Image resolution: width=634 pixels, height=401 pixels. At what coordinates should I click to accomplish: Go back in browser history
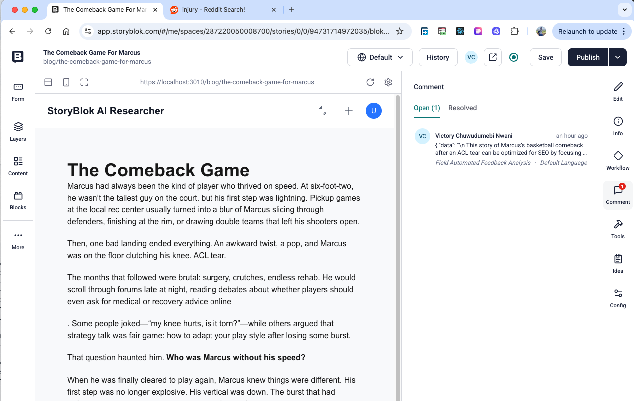12,31
